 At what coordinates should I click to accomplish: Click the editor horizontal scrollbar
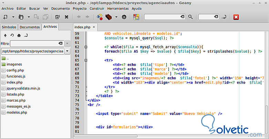(106, 136)
